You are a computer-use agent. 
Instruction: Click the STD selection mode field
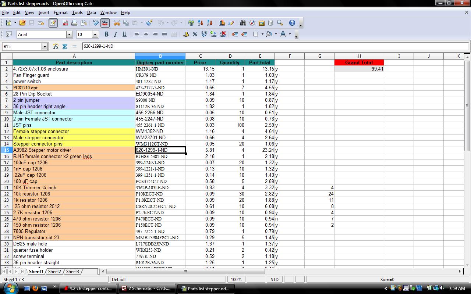click(x=275, y=280)
